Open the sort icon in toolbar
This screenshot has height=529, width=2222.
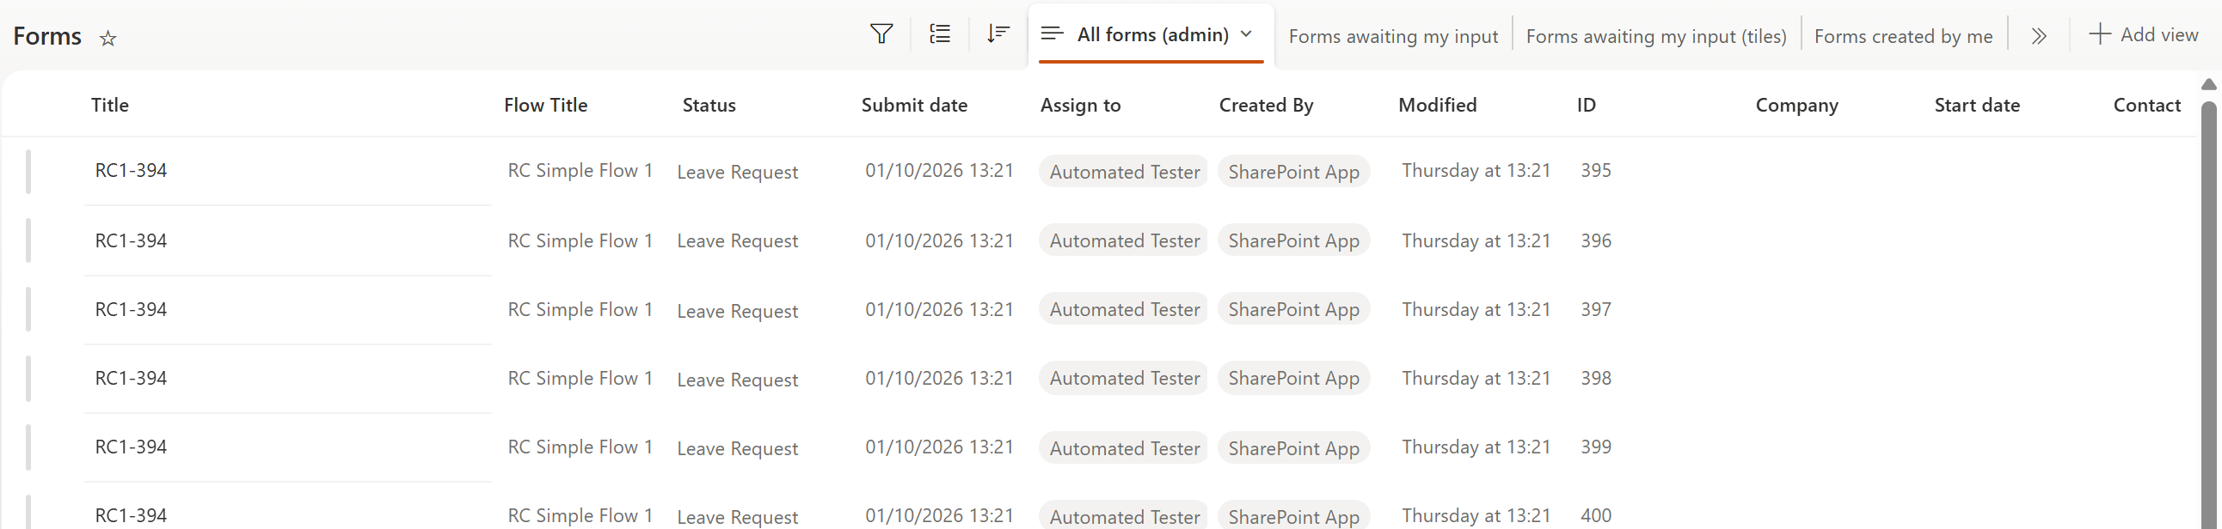998,34
